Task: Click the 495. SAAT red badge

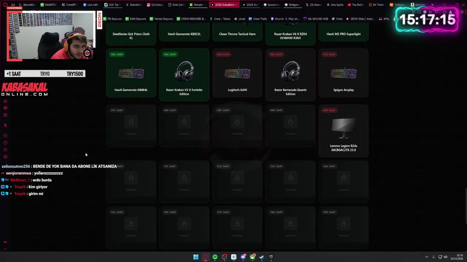Action: pos(329,110)
